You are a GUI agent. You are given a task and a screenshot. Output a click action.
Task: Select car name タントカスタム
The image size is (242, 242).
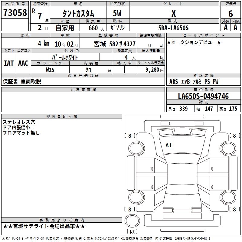point(78,13)
